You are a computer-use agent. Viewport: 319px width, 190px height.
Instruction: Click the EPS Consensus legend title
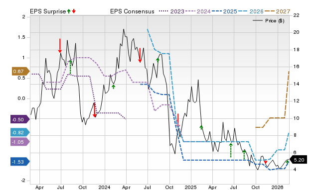point(132,11)
